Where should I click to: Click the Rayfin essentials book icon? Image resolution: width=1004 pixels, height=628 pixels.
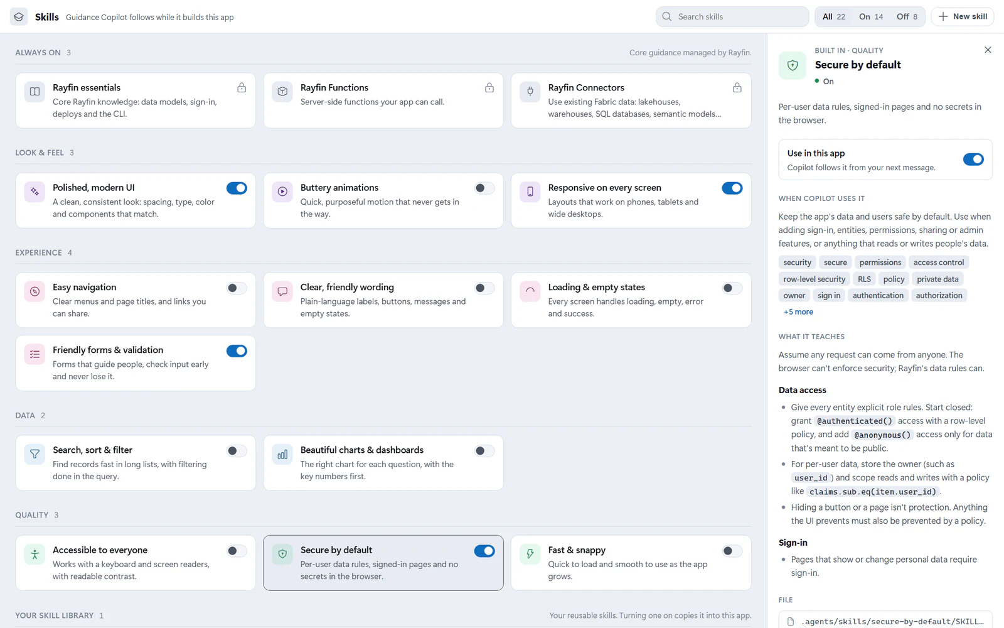click(35, 92)
